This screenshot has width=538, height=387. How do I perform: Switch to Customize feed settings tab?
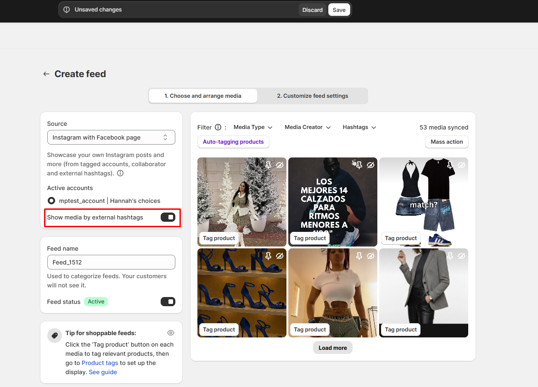click(312, 96)
